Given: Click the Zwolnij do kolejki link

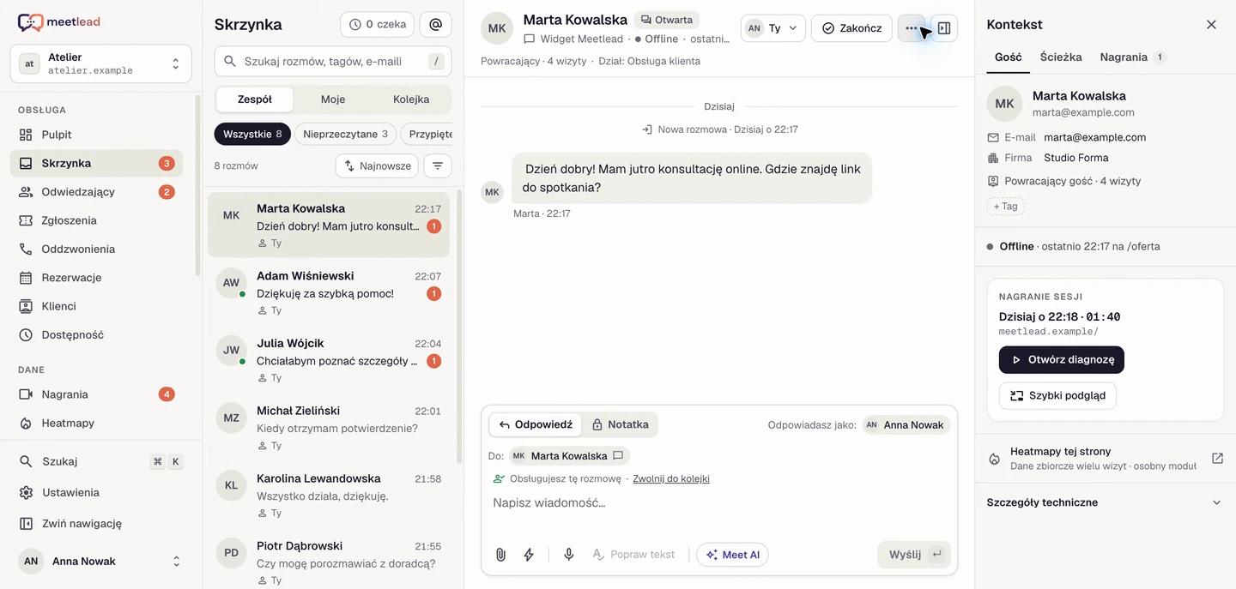Looking at the screenshot, I should point(671,479).
